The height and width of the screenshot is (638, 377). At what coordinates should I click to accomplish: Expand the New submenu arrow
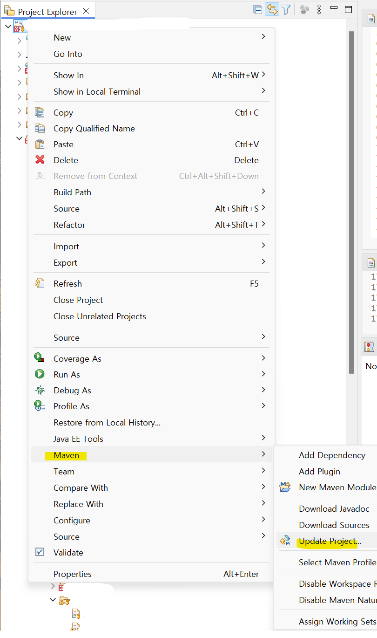pos(263,36)
